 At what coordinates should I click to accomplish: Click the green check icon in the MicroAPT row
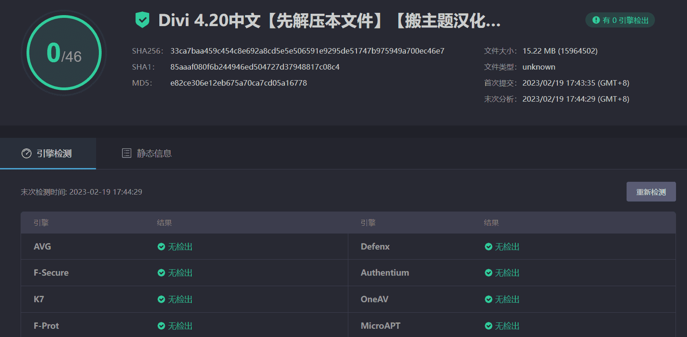tap(488, 326)
